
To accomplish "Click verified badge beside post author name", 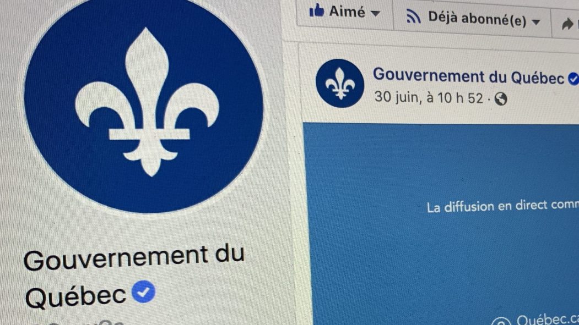I will coord(573,79).
